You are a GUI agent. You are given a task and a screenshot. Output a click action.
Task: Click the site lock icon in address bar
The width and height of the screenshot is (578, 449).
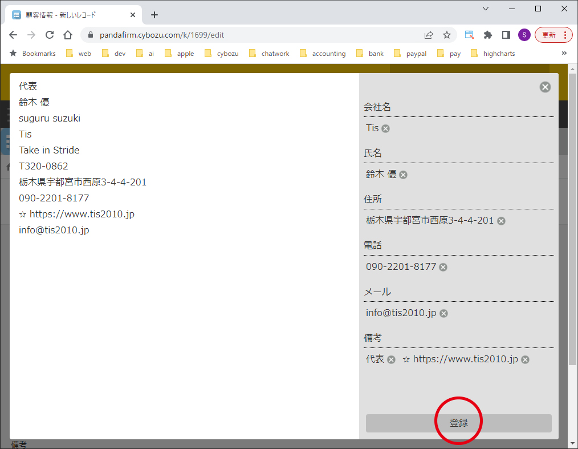point(91,35)
